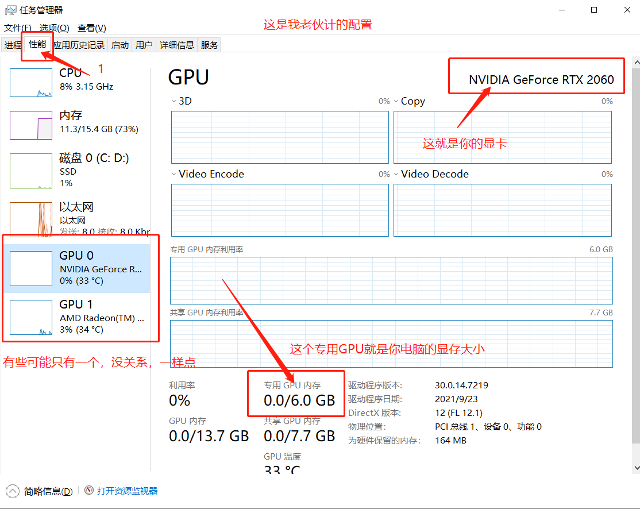Open the 查看(V) menu
Image resolution: width=640 pixels, height=509 pixels.
click(92, 28)
